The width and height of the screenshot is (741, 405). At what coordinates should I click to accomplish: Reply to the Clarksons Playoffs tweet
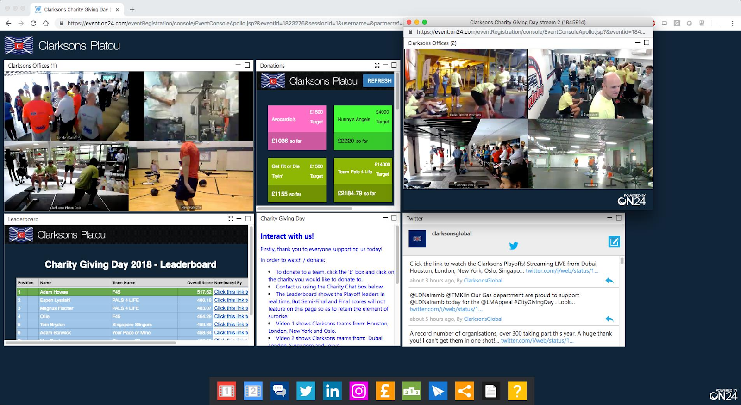(609, 281)
